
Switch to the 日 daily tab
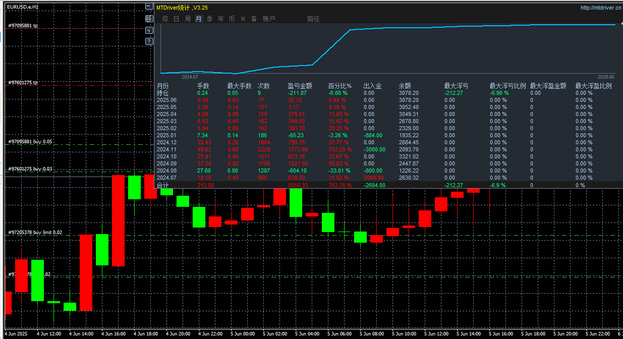point(176,19)
